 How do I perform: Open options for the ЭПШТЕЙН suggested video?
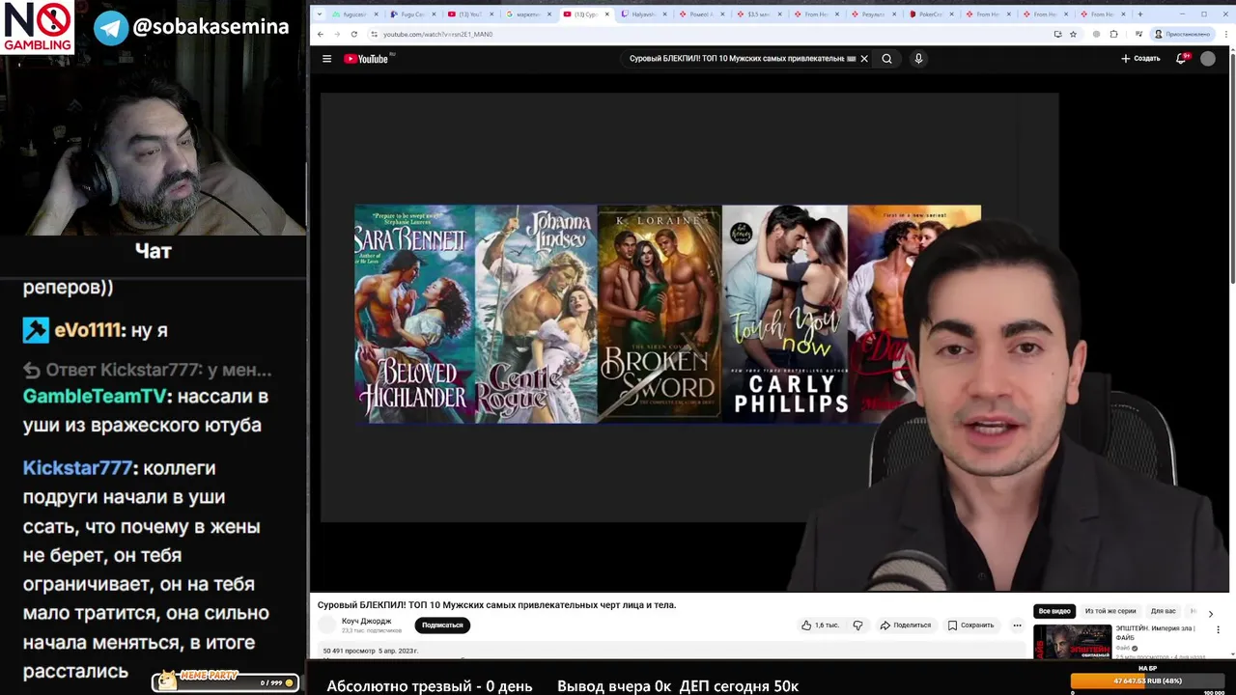tap(1218, 630)
